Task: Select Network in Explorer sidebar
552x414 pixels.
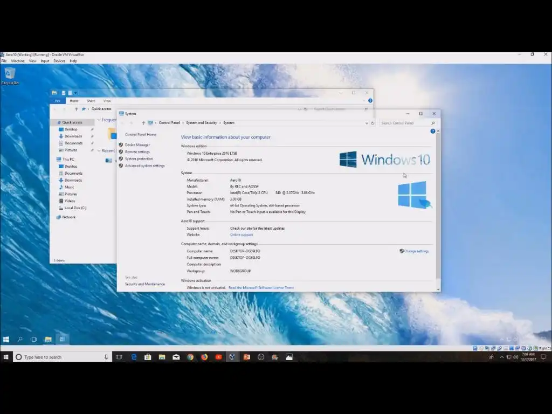Action: pos(68,217)
